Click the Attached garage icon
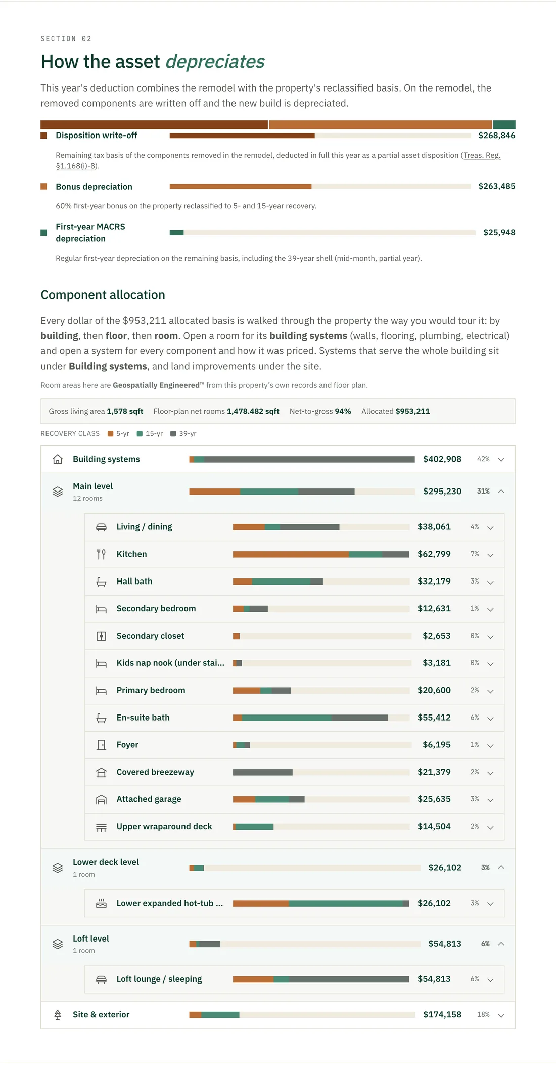This screenshot has height=1072, width=556. tap(101, 799)
